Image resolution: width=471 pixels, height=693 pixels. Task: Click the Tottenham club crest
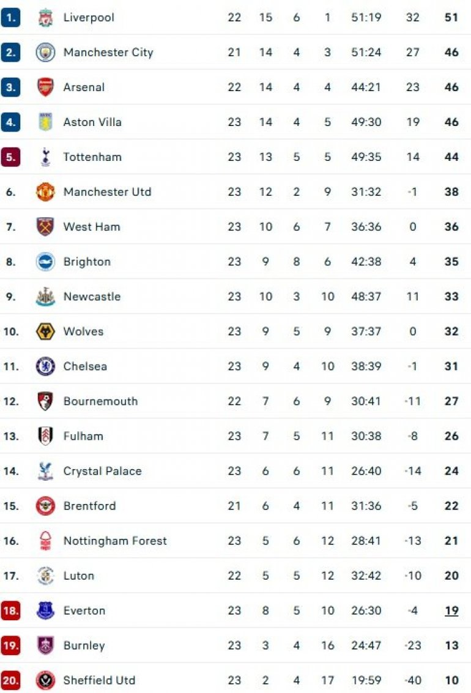[x=45, y=157]
